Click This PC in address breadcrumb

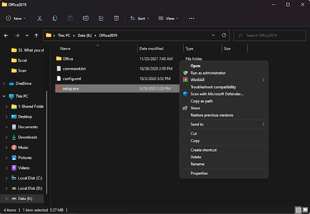pos(64,35)
